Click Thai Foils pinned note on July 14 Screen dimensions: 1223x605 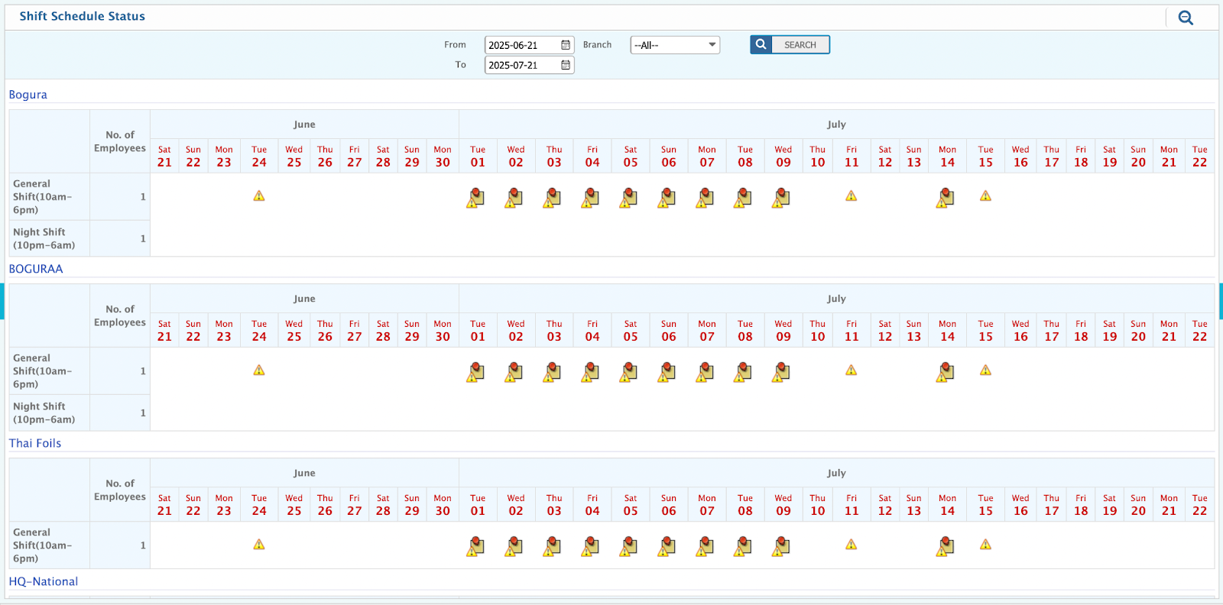[x=946, y=546]
